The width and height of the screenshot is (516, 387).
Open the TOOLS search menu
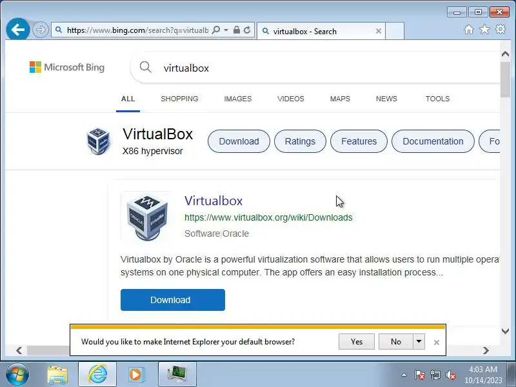(437, 99)
